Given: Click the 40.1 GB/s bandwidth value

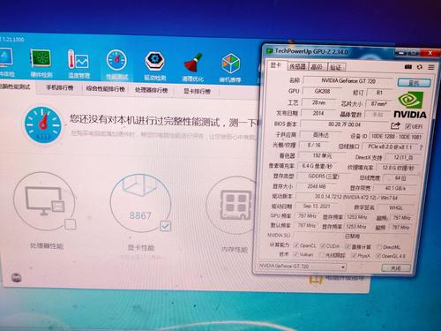Looking at the screenshot, I should coord(395,188).
